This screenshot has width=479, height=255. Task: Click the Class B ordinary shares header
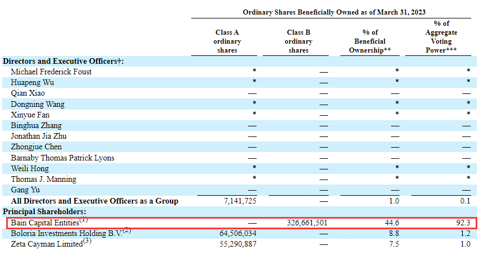click(298, 41)
